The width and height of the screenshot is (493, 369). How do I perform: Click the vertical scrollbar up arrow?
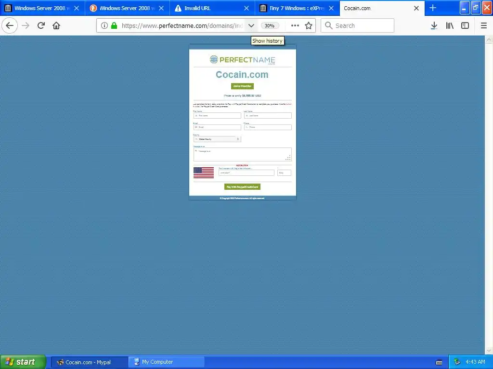pyautogui.click(x=489, y=39)
